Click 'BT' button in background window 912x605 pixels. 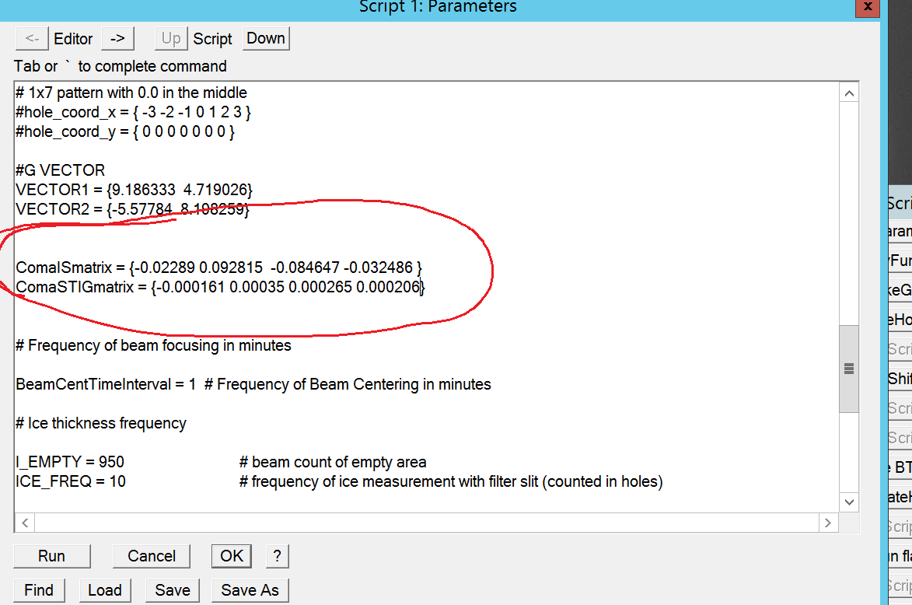click(x=900, y=467)
